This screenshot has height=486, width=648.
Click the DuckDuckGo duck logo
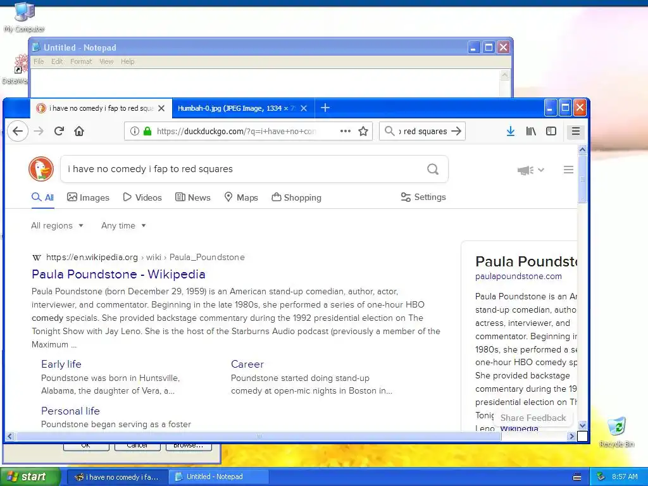41,169
